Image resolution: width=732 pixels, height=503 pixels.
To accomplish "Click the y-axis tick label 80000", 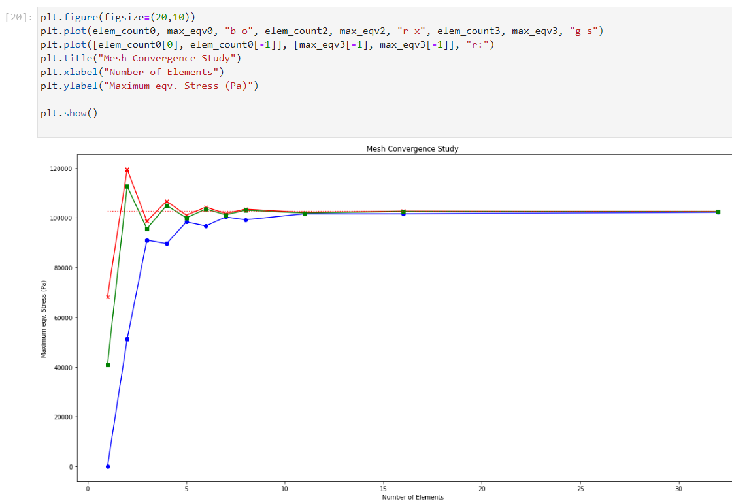I will [63, 268].
